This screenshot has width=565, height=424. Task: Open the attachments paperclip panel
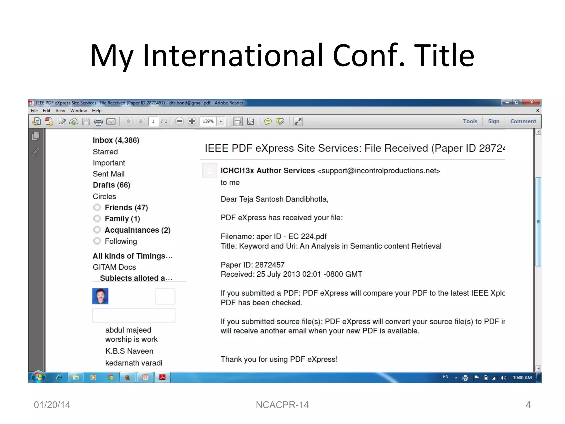coord(36,152)
